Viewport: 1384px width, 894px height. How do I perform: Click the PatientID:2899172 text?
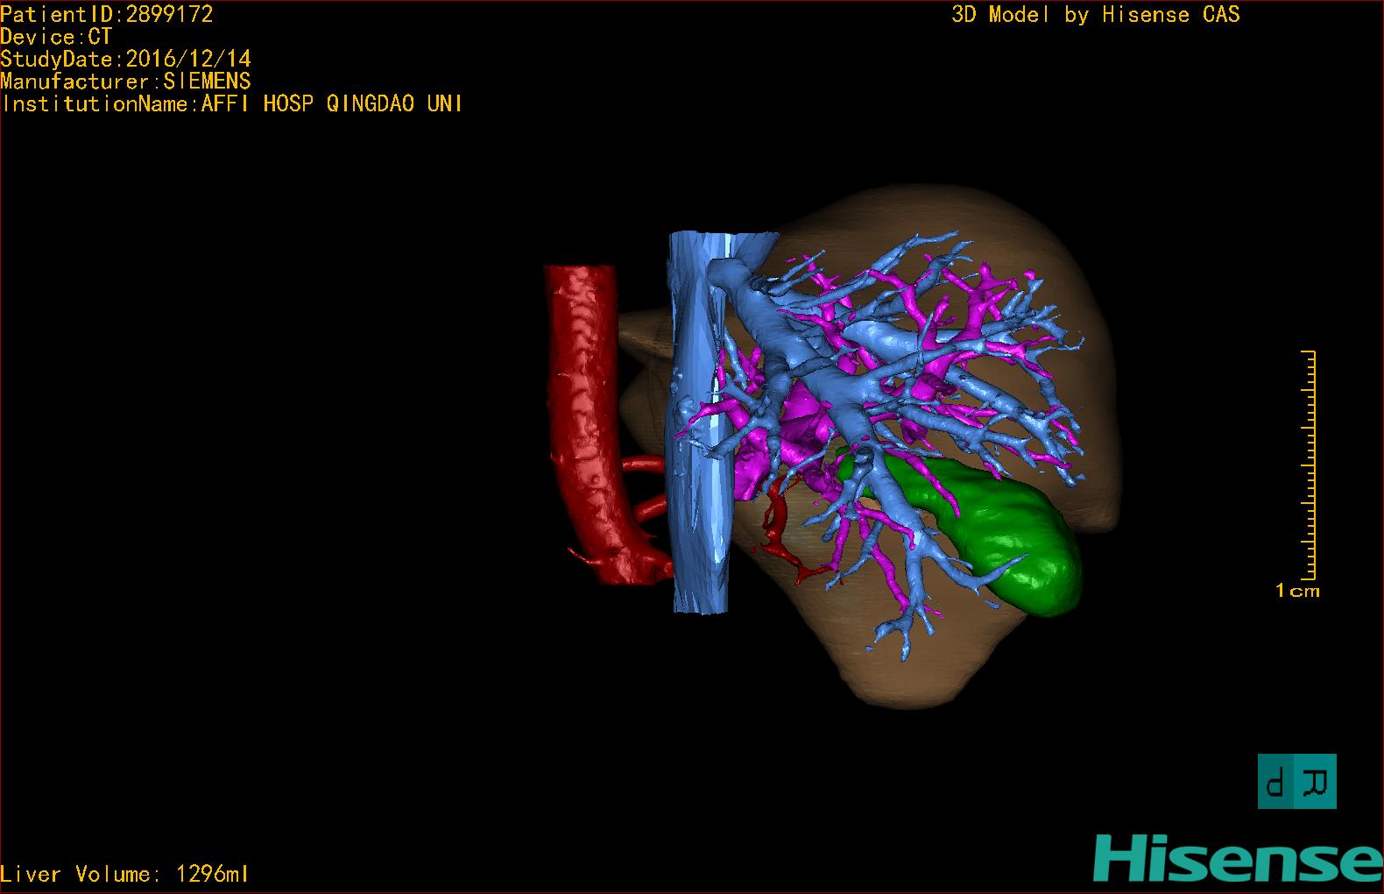(x=107, y=14)
